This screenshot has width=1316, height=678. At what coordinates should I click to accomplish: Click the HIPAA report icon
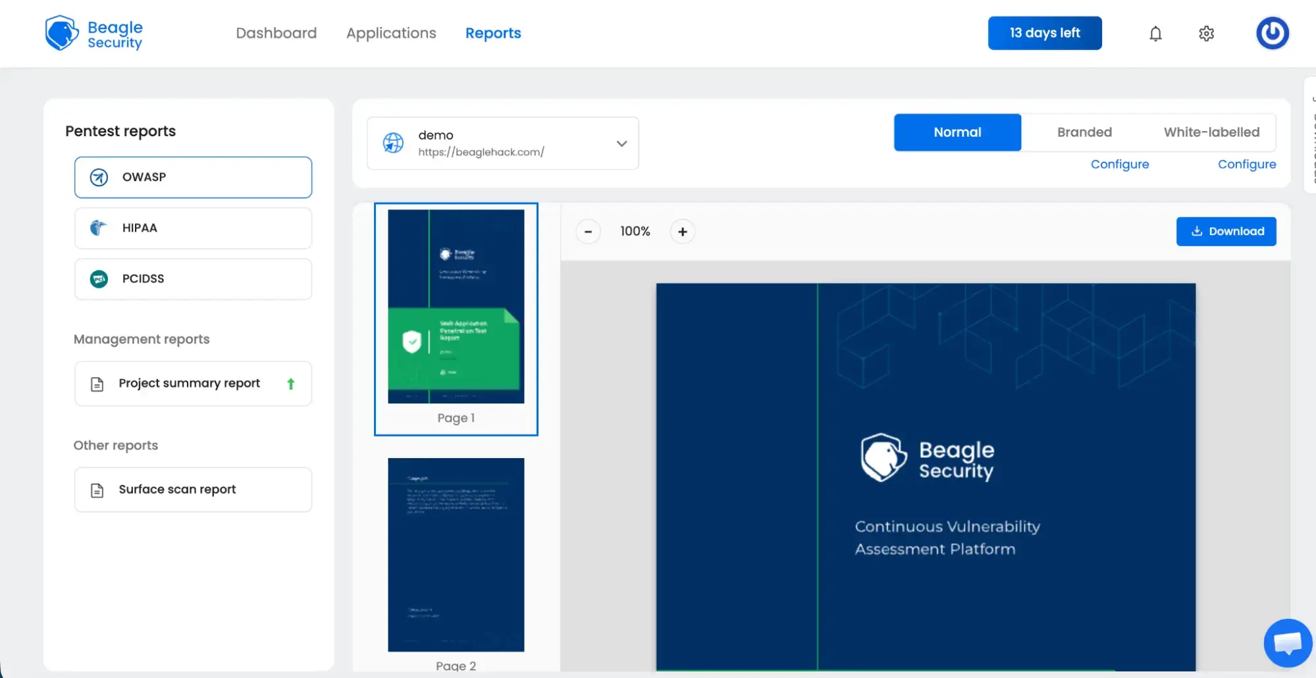[98, 228]
